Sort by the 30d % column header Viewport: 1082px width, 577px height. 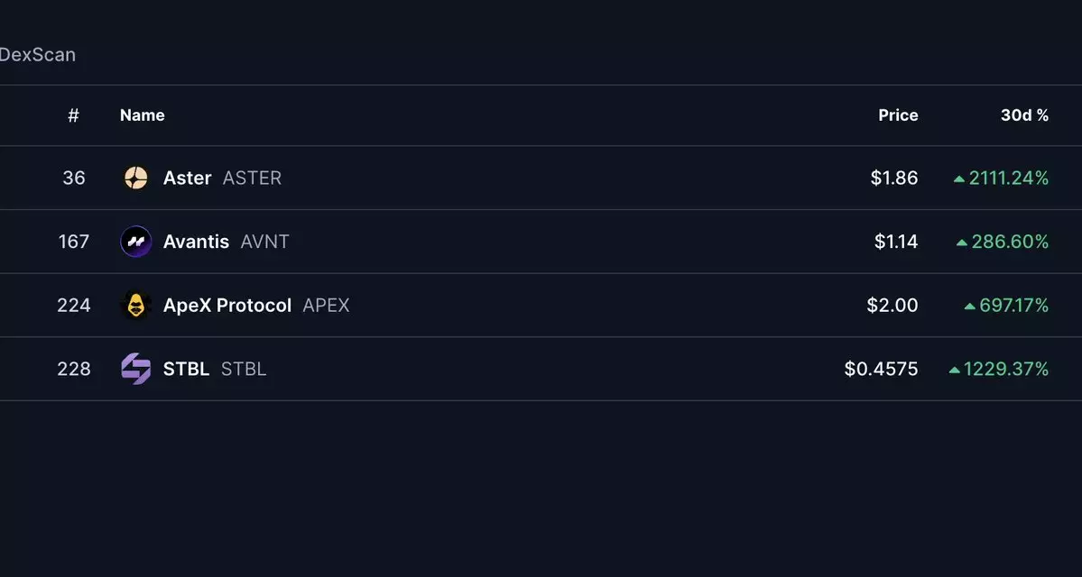tap(1024, 115)
